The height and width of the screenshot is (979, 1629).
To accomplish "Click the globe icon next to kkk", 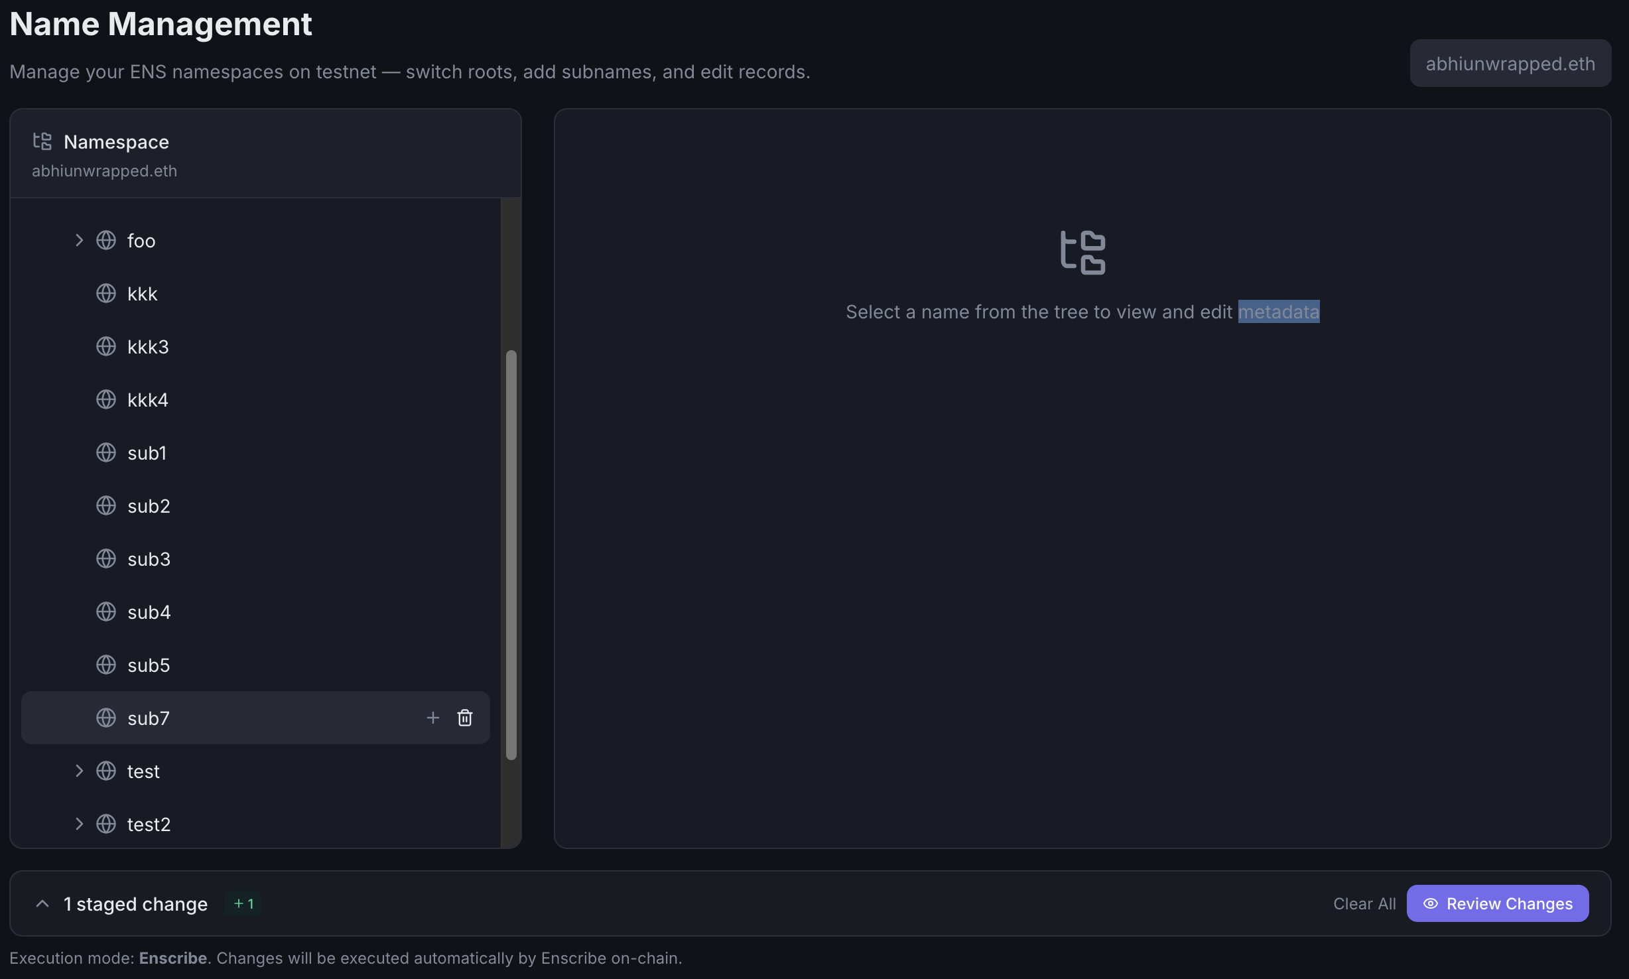I will (x=106, y=293).
